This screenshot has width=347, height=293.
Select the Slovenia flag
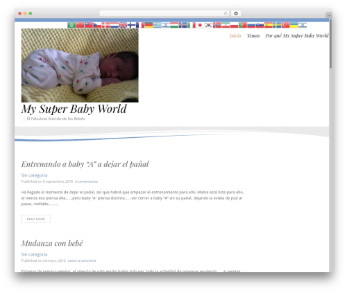(260, 25)
